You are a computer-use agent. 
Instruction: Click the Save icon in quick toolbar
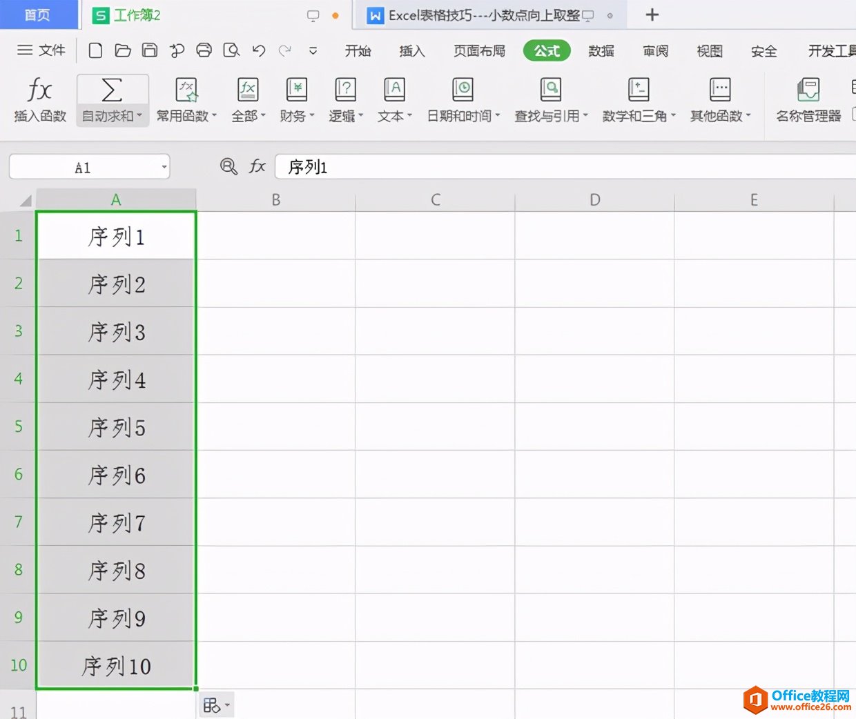tap(150, 50)
